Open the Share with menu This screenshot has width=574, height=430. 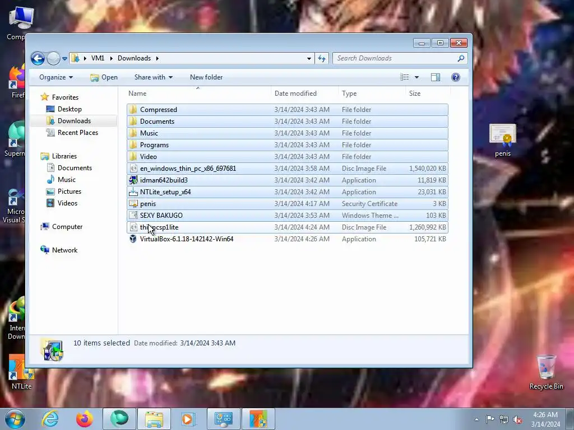tap(154, 77)
